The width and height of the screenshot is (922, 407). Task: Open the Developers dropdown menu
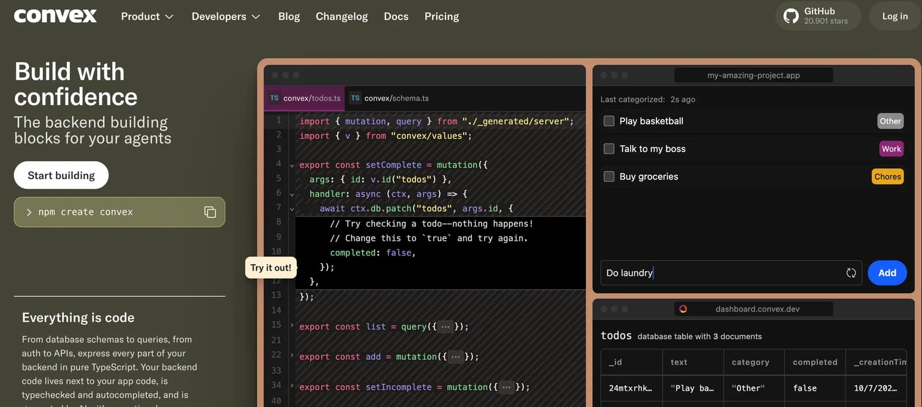(226, 16)
